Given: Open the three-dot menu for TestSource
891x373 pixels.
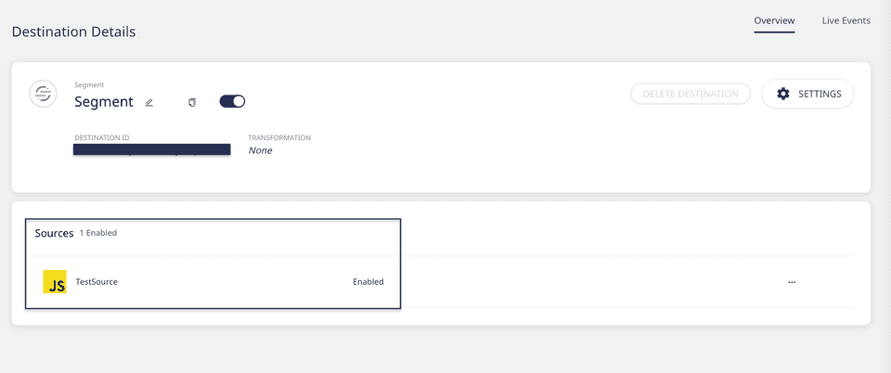Looking at the screenshot, I should pos(792,282).
